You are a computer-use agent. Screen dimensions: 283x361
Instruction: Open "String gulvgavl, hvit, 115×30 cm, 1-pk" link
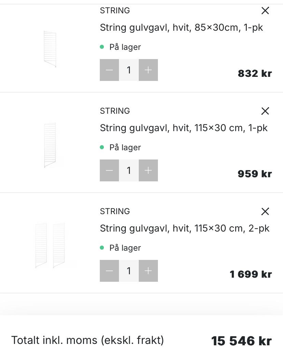(184, 128)
